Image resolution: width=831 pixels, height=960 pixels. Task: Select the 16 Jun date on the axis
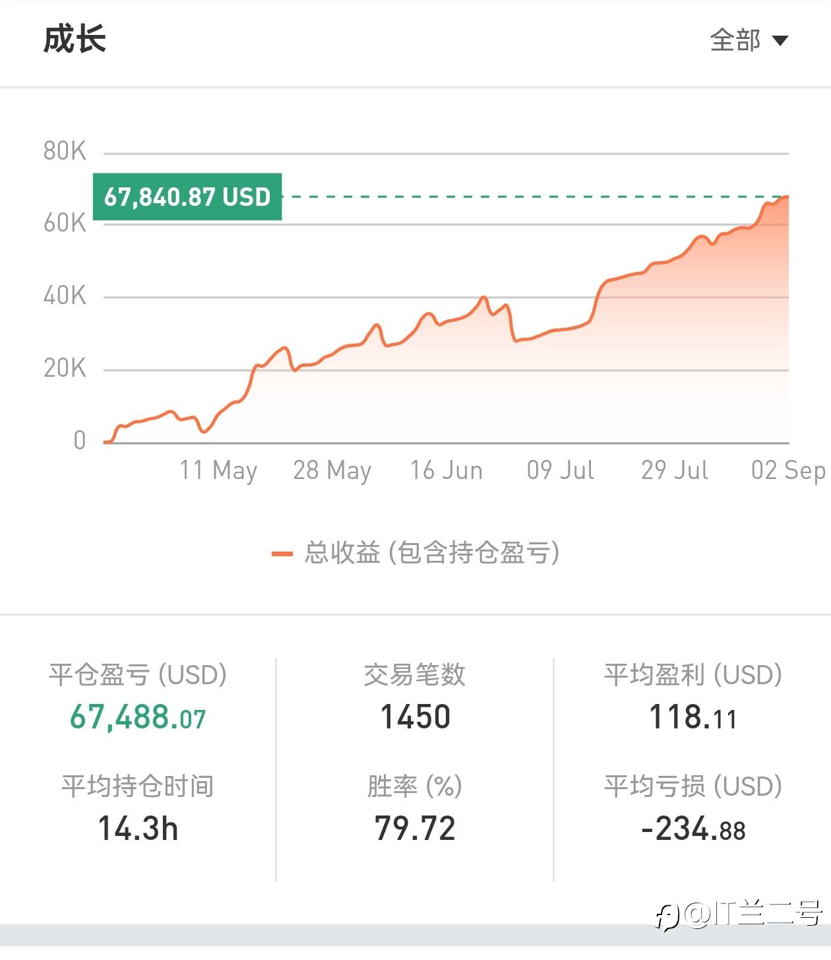446,470
